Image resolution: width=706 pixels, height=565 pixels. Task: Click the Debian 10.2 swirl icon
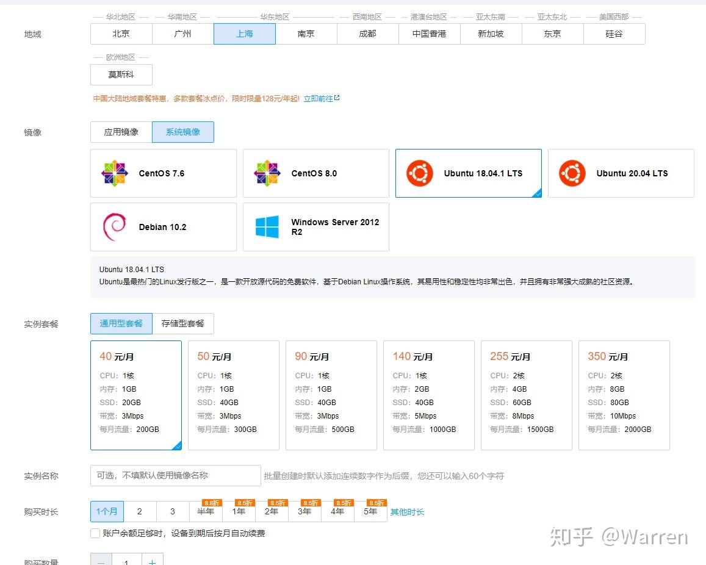(115, 227)
